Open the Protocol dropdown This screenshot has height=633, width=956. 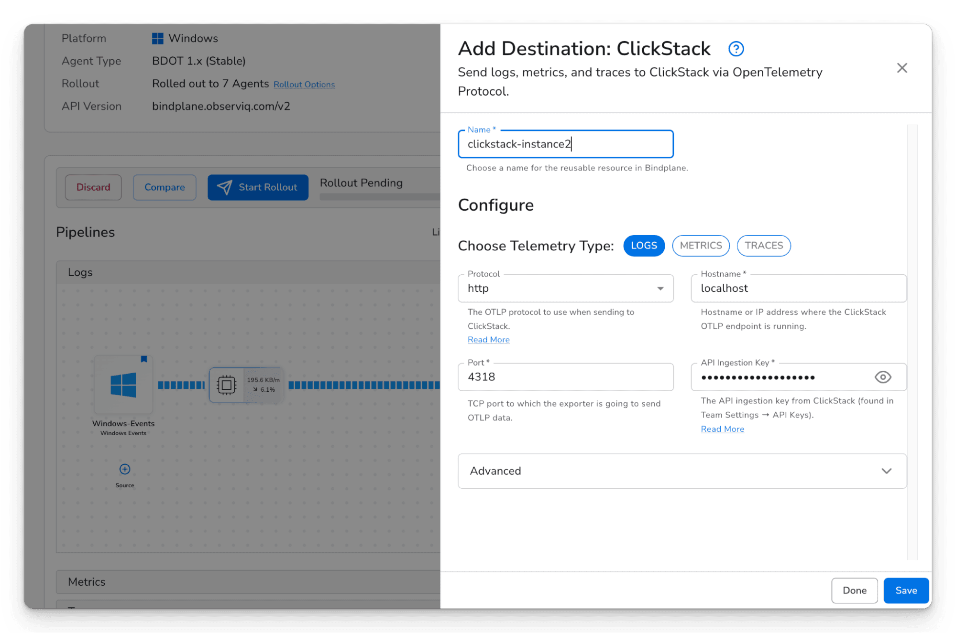pos(565,288)
